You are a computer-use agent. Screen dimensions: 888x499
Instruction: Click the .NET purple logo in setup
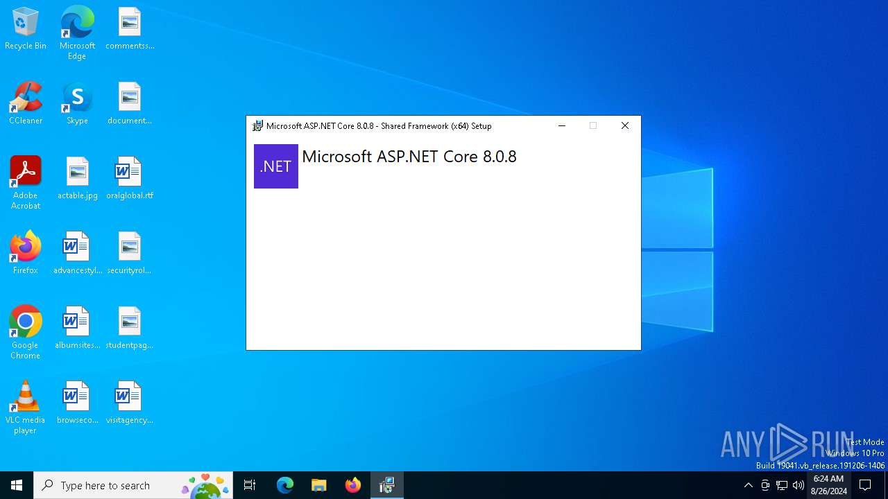276,166
